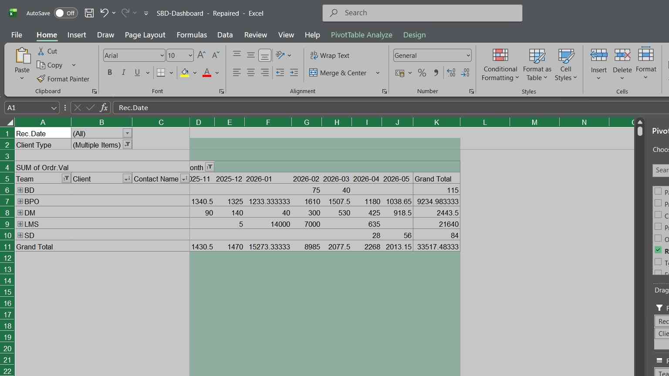
Task: Click the Increase Font Size icon
Action: coord(201,55)
